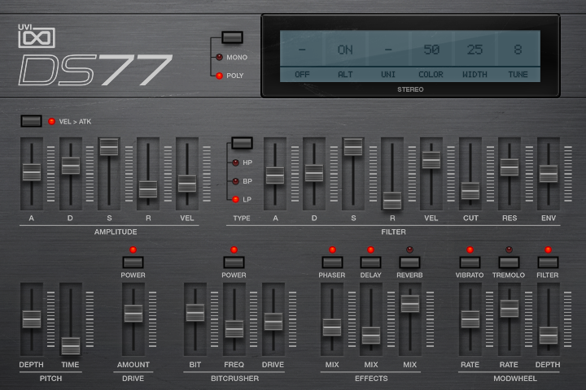Click the Filter ENV slider
The height and width of the screenshot is (390, 586).
[549, 174]
